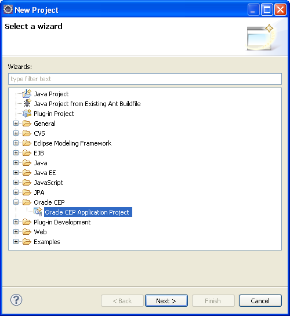Click the Plug-in Project wizard icon
The height and width of the screenshot is (316, 290).
tap(27, 114)
